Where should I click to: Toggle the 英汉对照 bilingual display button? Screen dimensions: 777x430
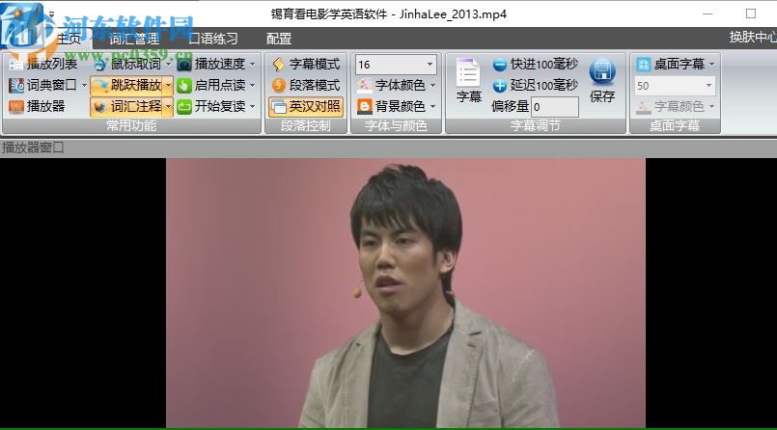306,106
